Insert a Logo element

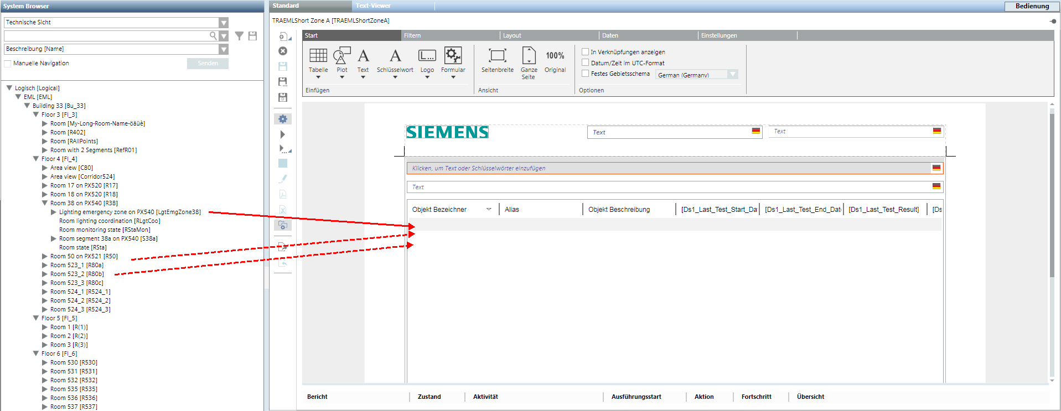point(427,56)
